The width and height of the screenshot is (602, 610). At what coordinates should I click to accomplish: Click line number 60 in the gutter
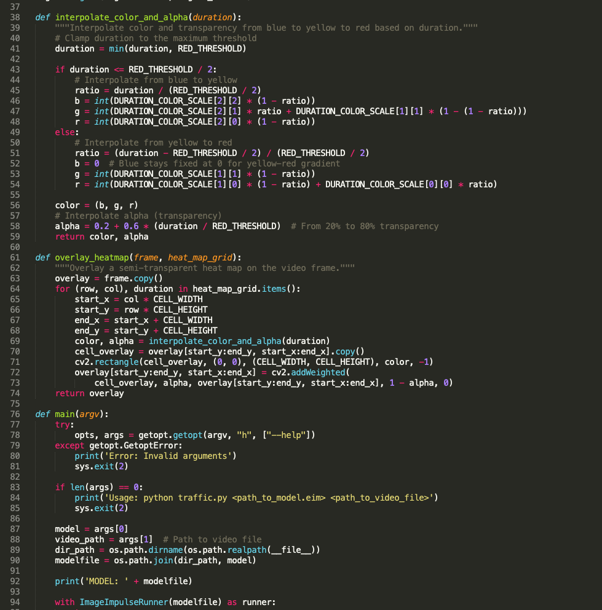point(15,247)
